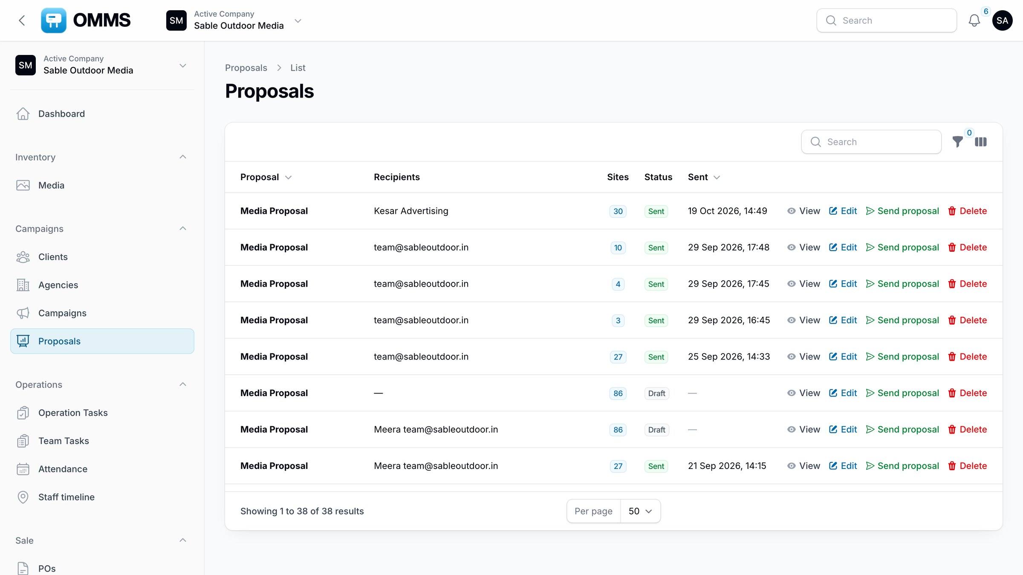The width and height of the screenshot is (1023, 575).
Task: Collapse the Campaigns section group
Action: 183,228
